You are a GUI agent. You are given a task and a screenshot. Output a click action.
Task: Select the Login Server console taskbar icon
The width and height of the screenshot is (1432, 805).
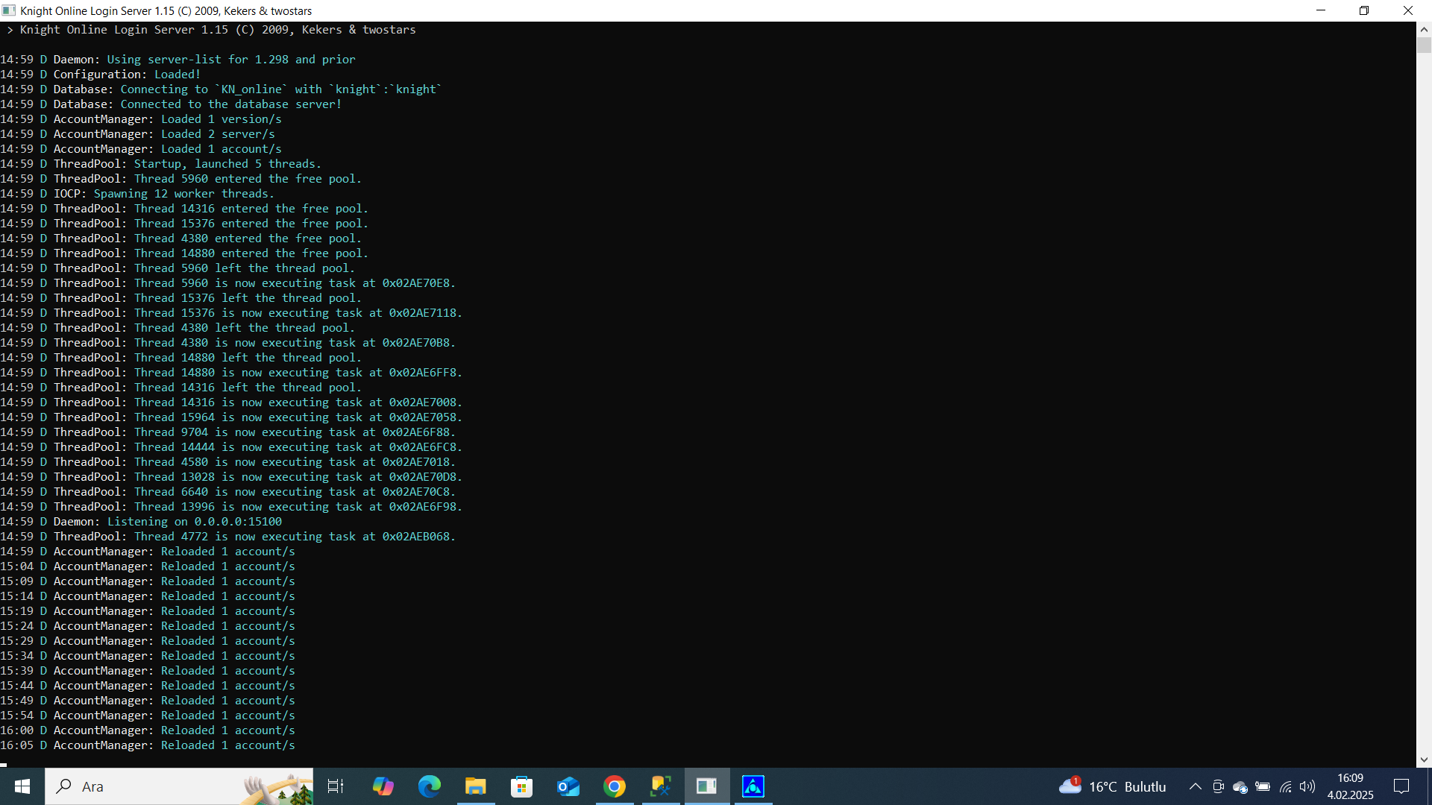(x=707, y=786)
